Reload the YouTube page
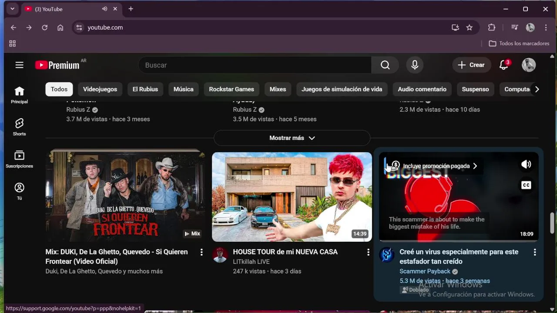 [44, 27]
